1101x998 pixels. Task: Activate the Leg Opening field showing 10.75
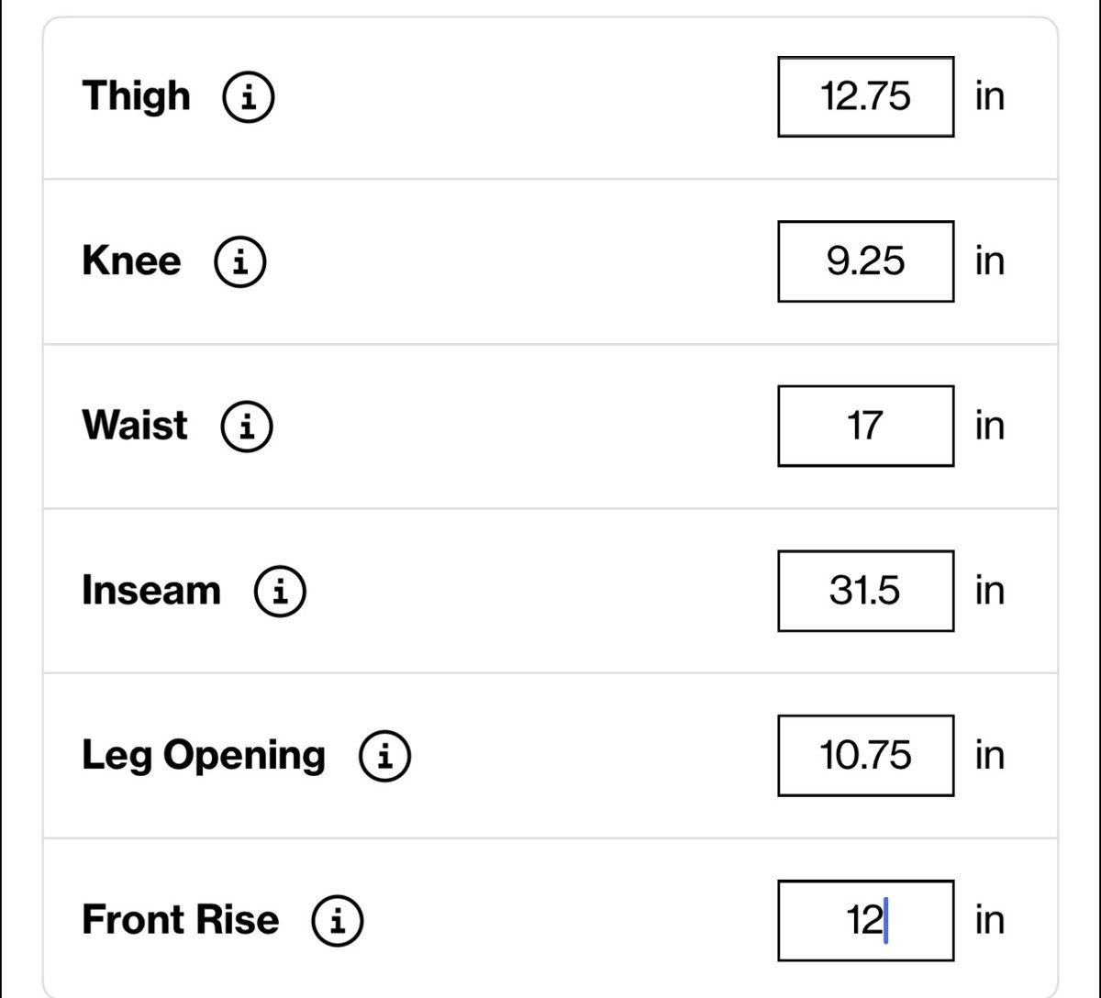(x=865, y=755)
